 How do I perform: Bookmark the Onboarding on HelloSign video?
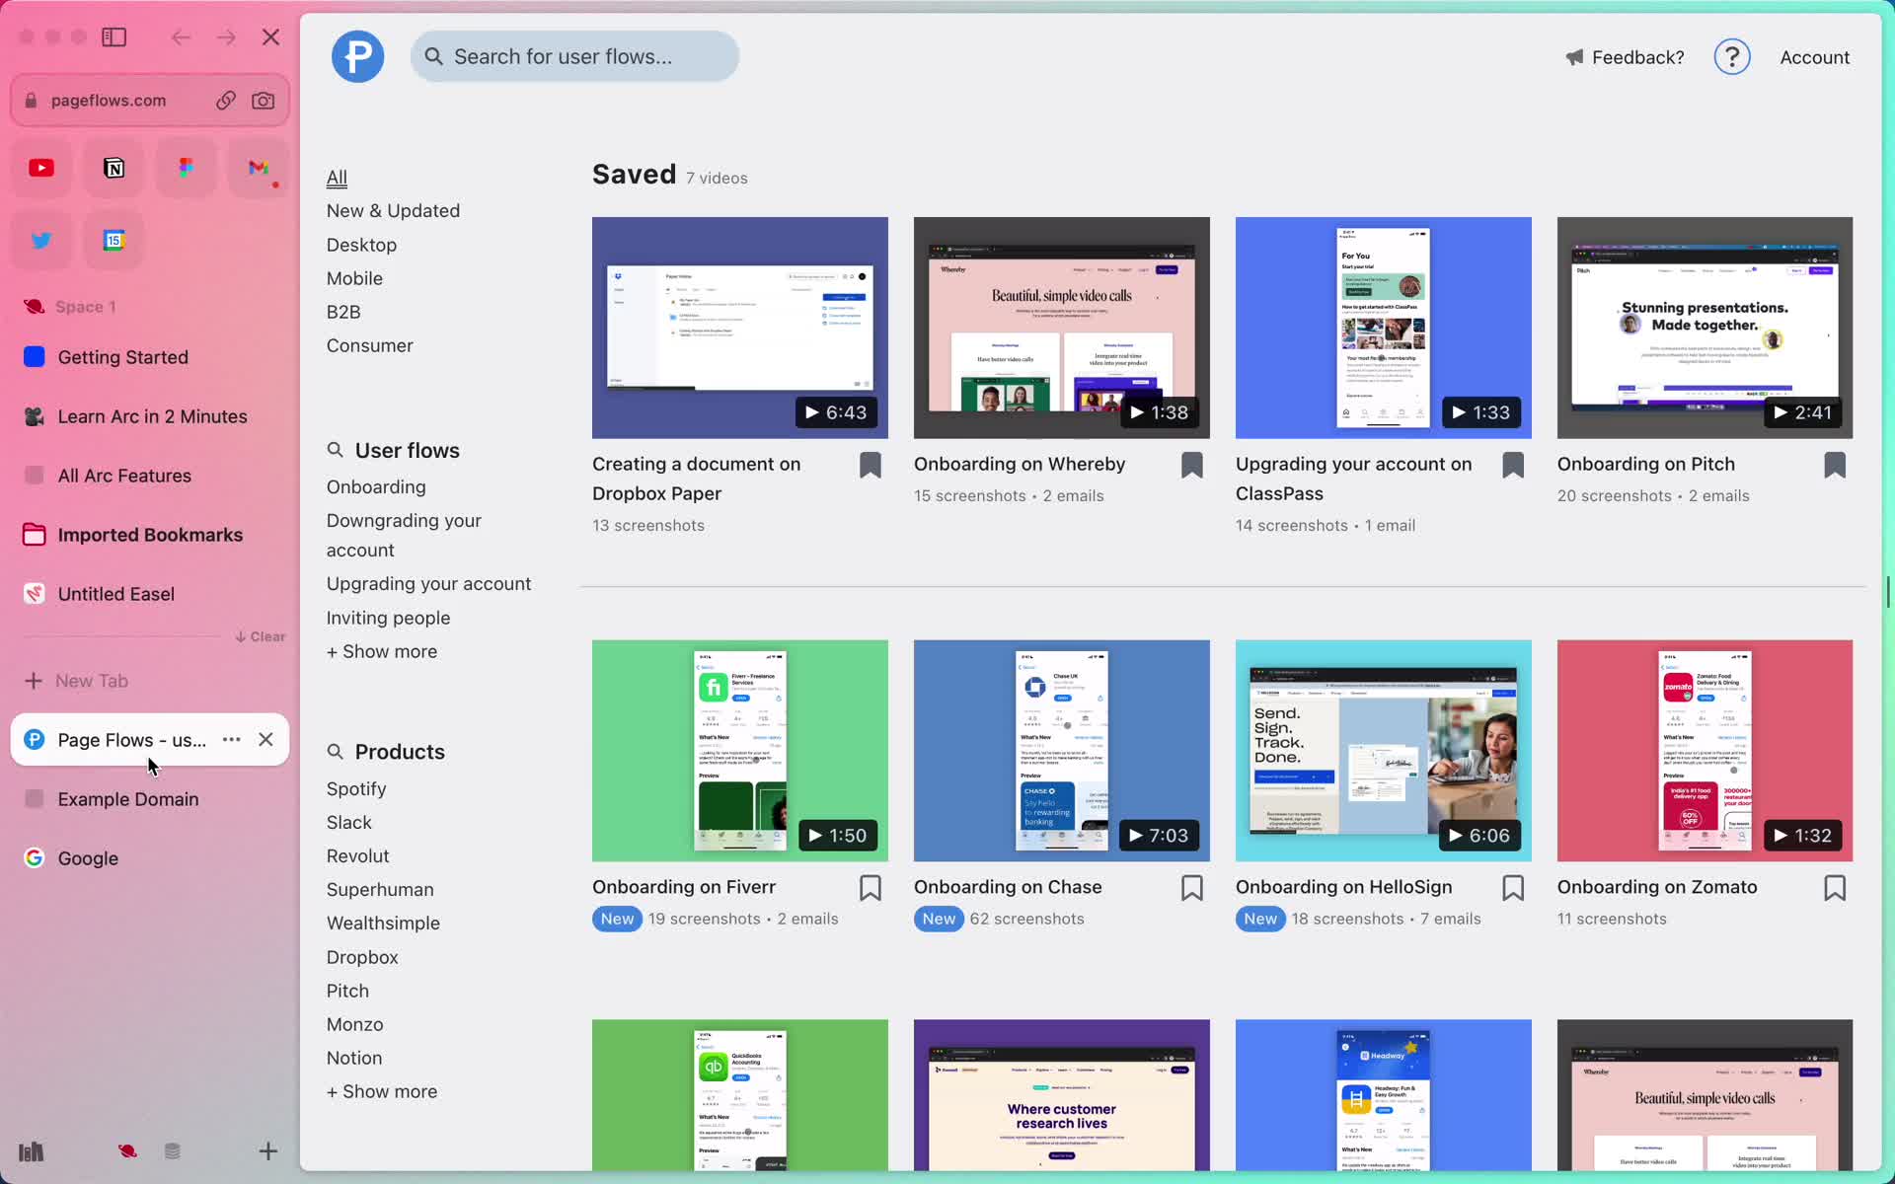[1513, 888]
